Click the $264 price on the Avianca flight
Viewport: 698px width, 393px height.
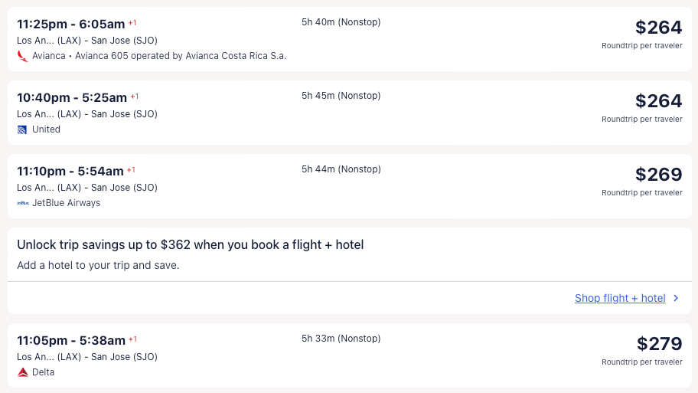tap(658, 28)
